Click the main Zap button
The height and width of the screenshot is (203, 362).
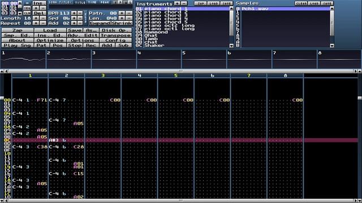18,30
